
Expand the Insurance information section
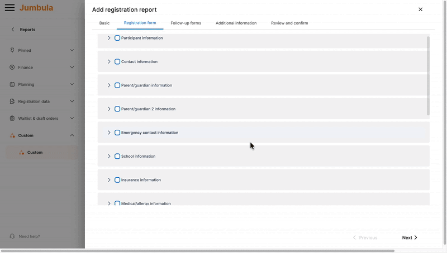[109, 180]
